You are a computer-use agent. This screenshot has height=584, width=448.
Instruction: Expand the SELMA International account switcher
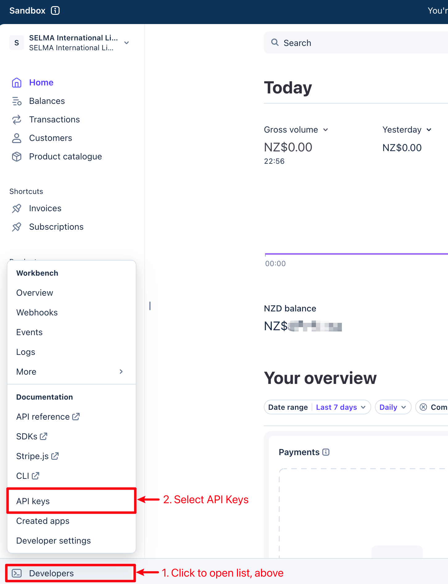pos(127,43)
